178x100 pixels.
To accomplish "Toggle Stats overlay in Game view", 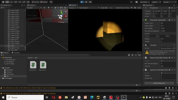I will (139, 8).
